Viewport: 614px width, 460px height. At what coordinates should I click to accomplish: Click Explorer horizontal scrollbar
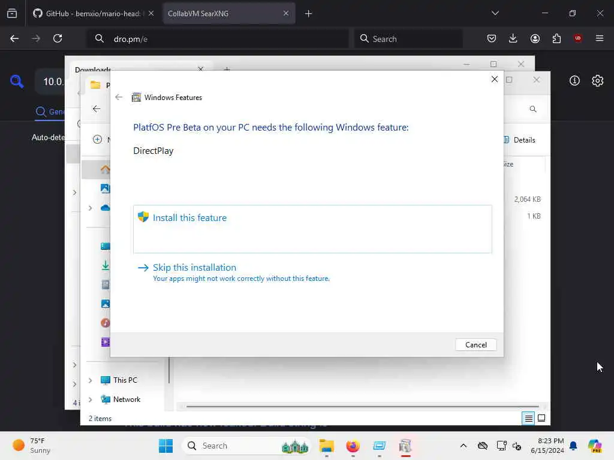[x=362, y=407]
